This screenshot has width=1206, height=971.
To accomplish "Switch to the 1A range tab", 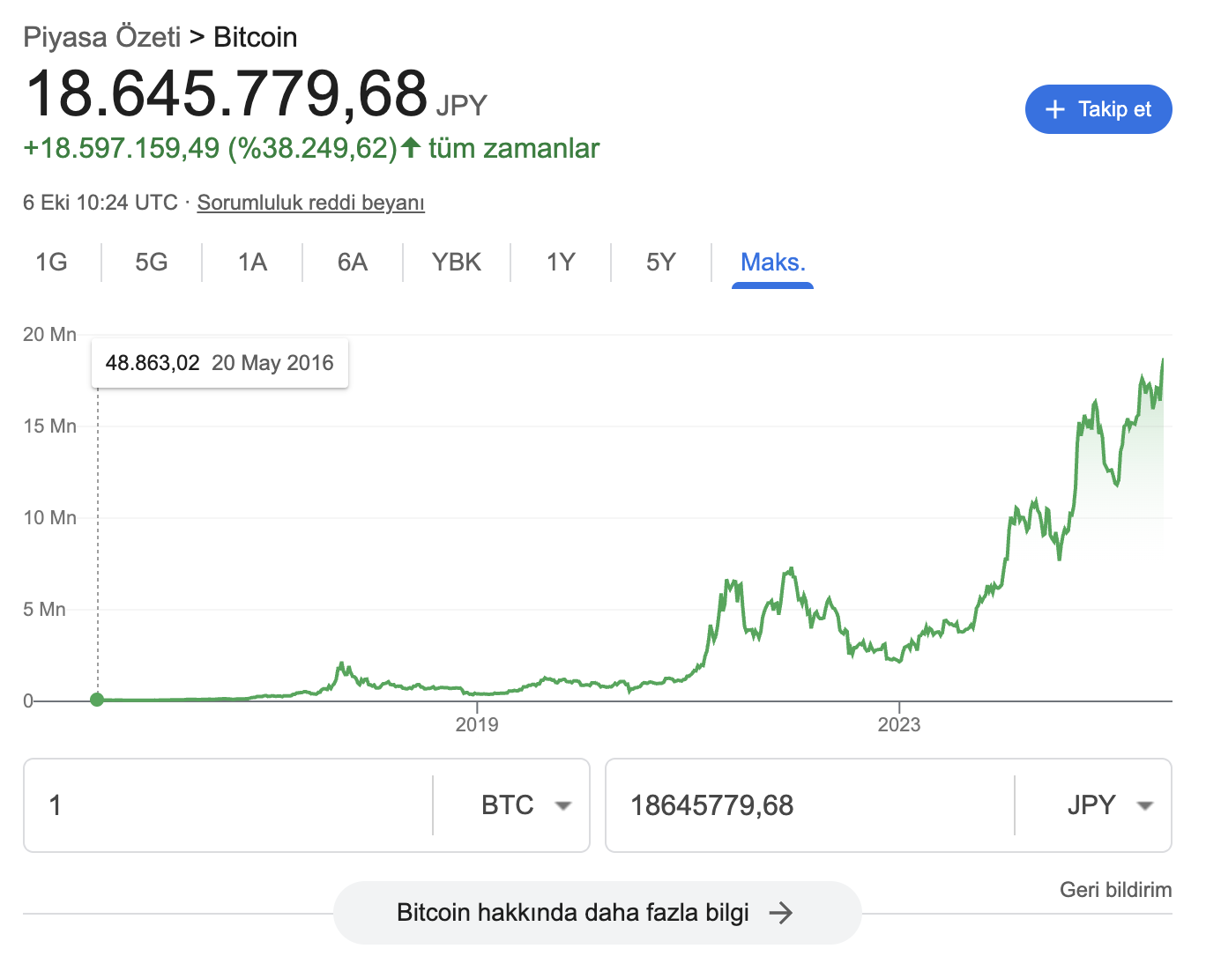I will click(x=252, y=263).
